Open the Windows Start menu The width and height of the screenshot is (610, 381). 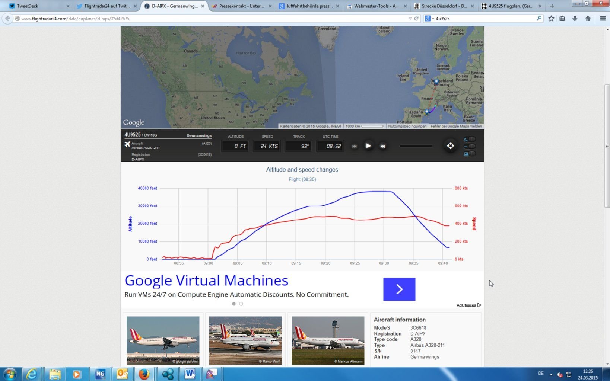pos(10,374)
